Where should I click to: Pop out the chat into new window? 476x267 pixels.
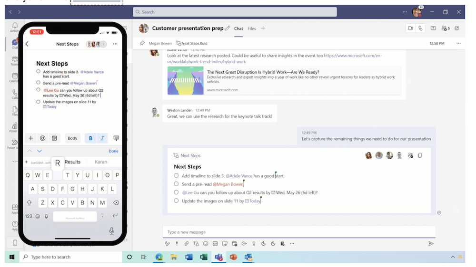point(457,28)
